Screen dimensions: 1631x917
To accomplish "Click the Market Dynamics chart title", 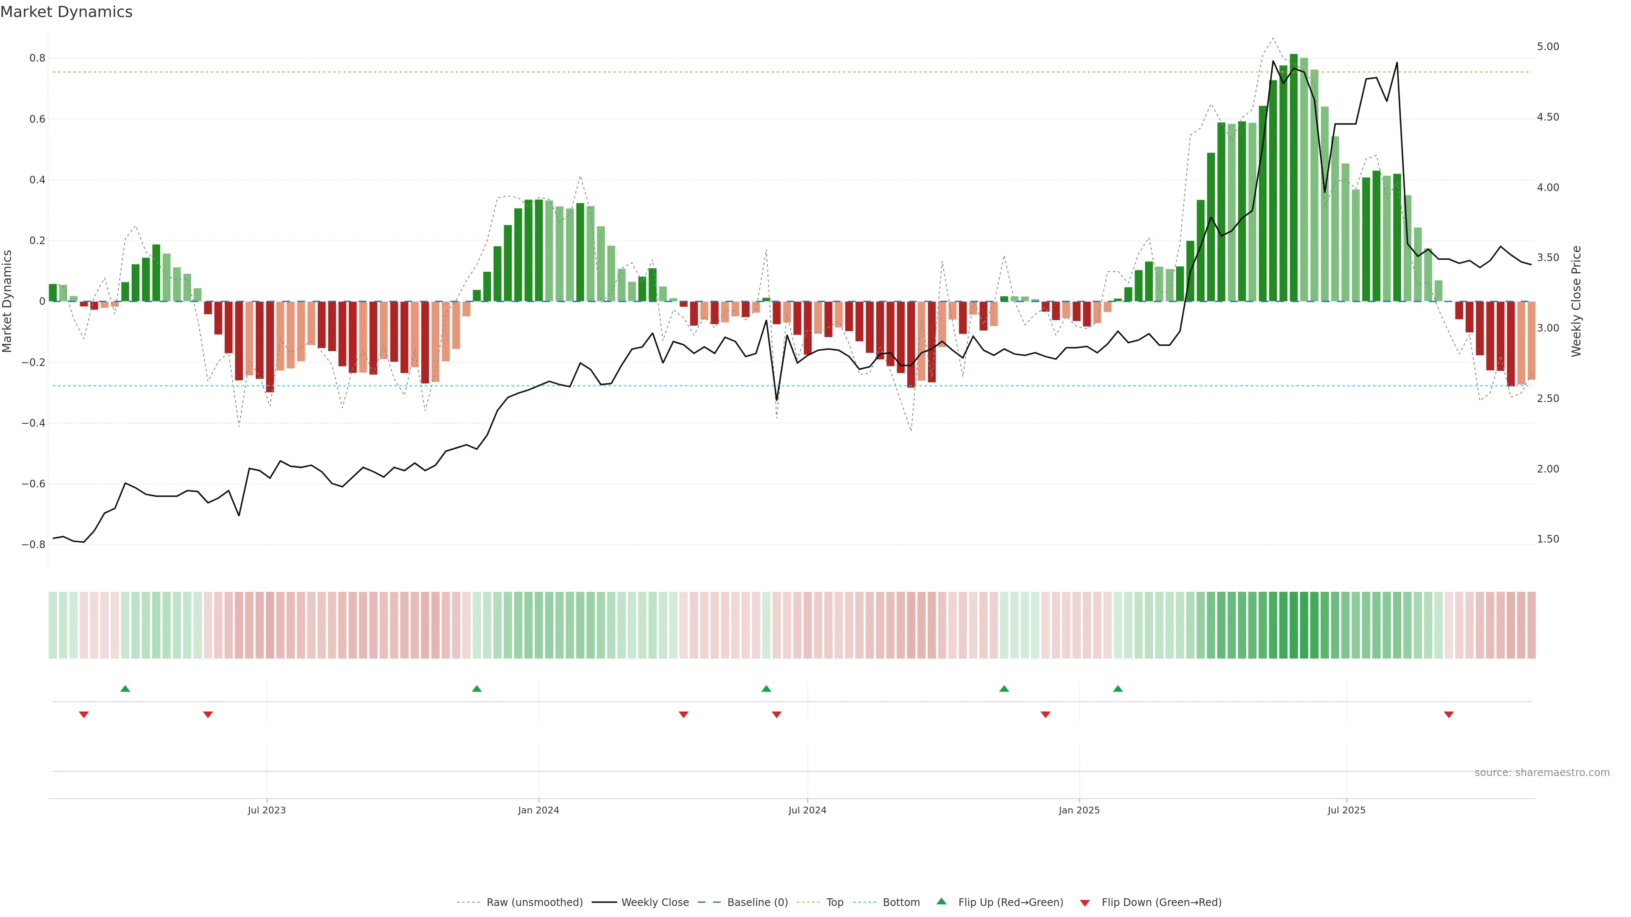I will pos(67,12).
